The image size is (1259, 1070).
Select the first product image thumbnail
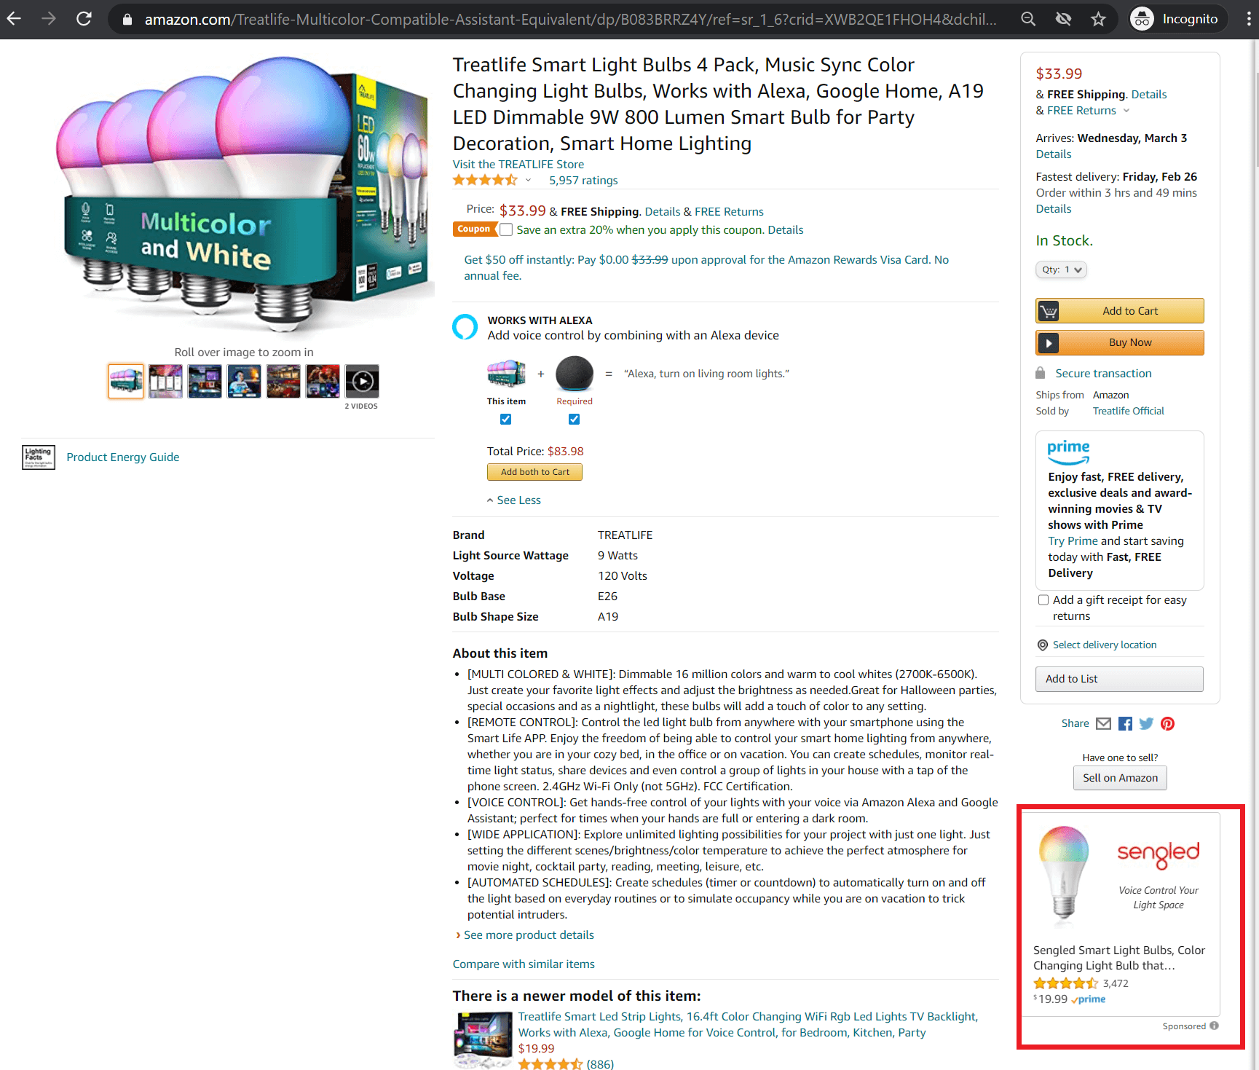[x=126, y=381]
